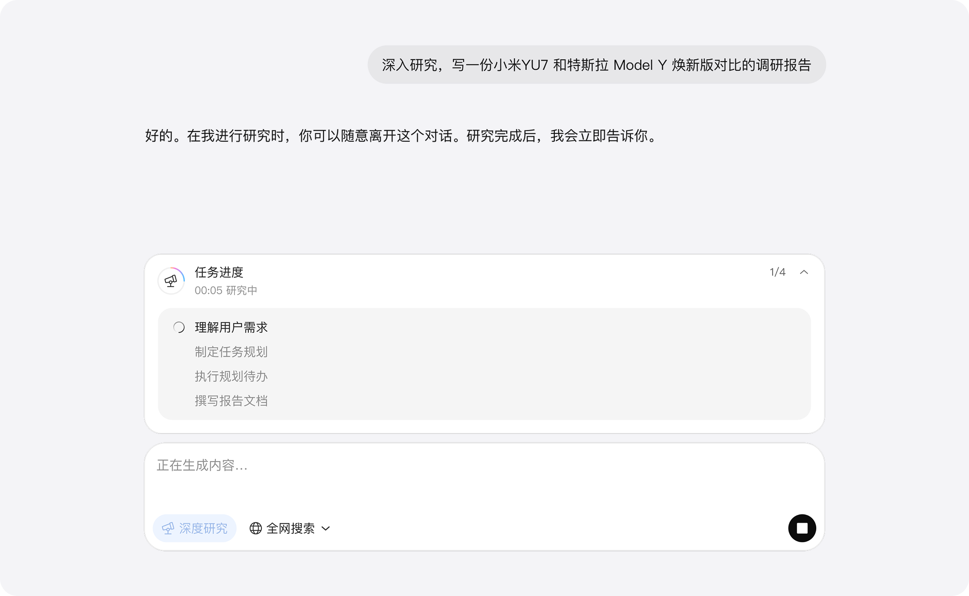969x596 pixels.
Task: Toggle the 深度研究 mode button
Action: point(194,528)
